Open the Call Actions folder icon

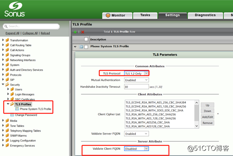point(7,50)
